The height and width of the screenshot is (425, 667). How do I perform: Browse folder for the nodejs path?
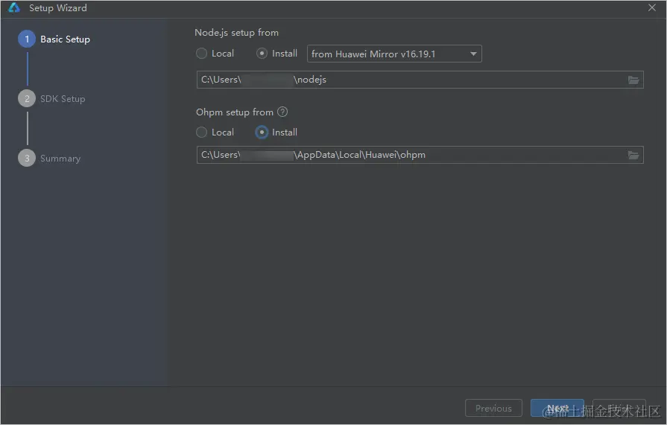633,80
